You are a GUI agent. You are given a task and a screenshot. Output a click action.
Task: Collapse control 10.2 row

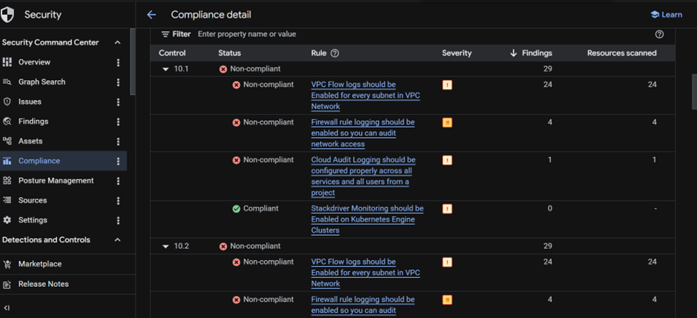pyautogui.click(x=166, y=246)
